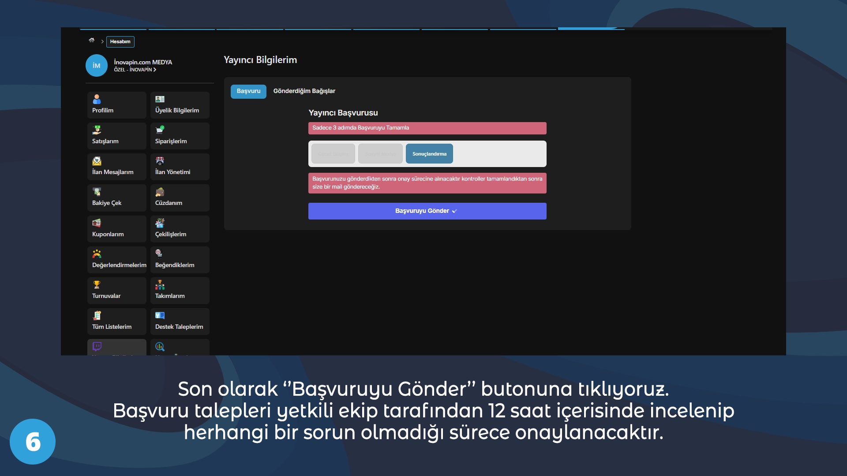
Task: Open the Profilim section in the sidebar
Action: click(x=116, y=105)
